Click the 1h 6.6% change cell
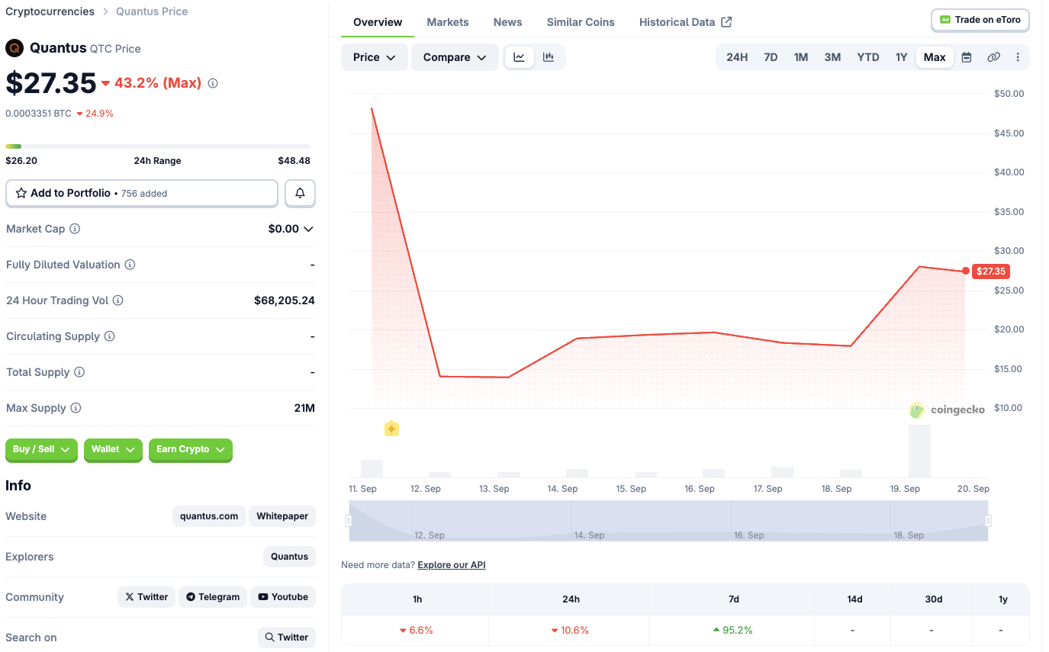This screenshot has height=652, width=1049. [x=416, y=631]
